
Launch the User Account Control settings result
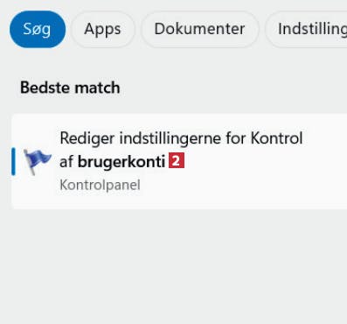click(x=179, y=162)
